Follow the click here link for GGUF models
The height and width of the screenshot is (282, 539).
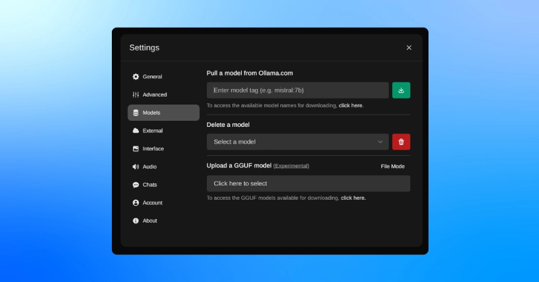[x=353, y=198]
